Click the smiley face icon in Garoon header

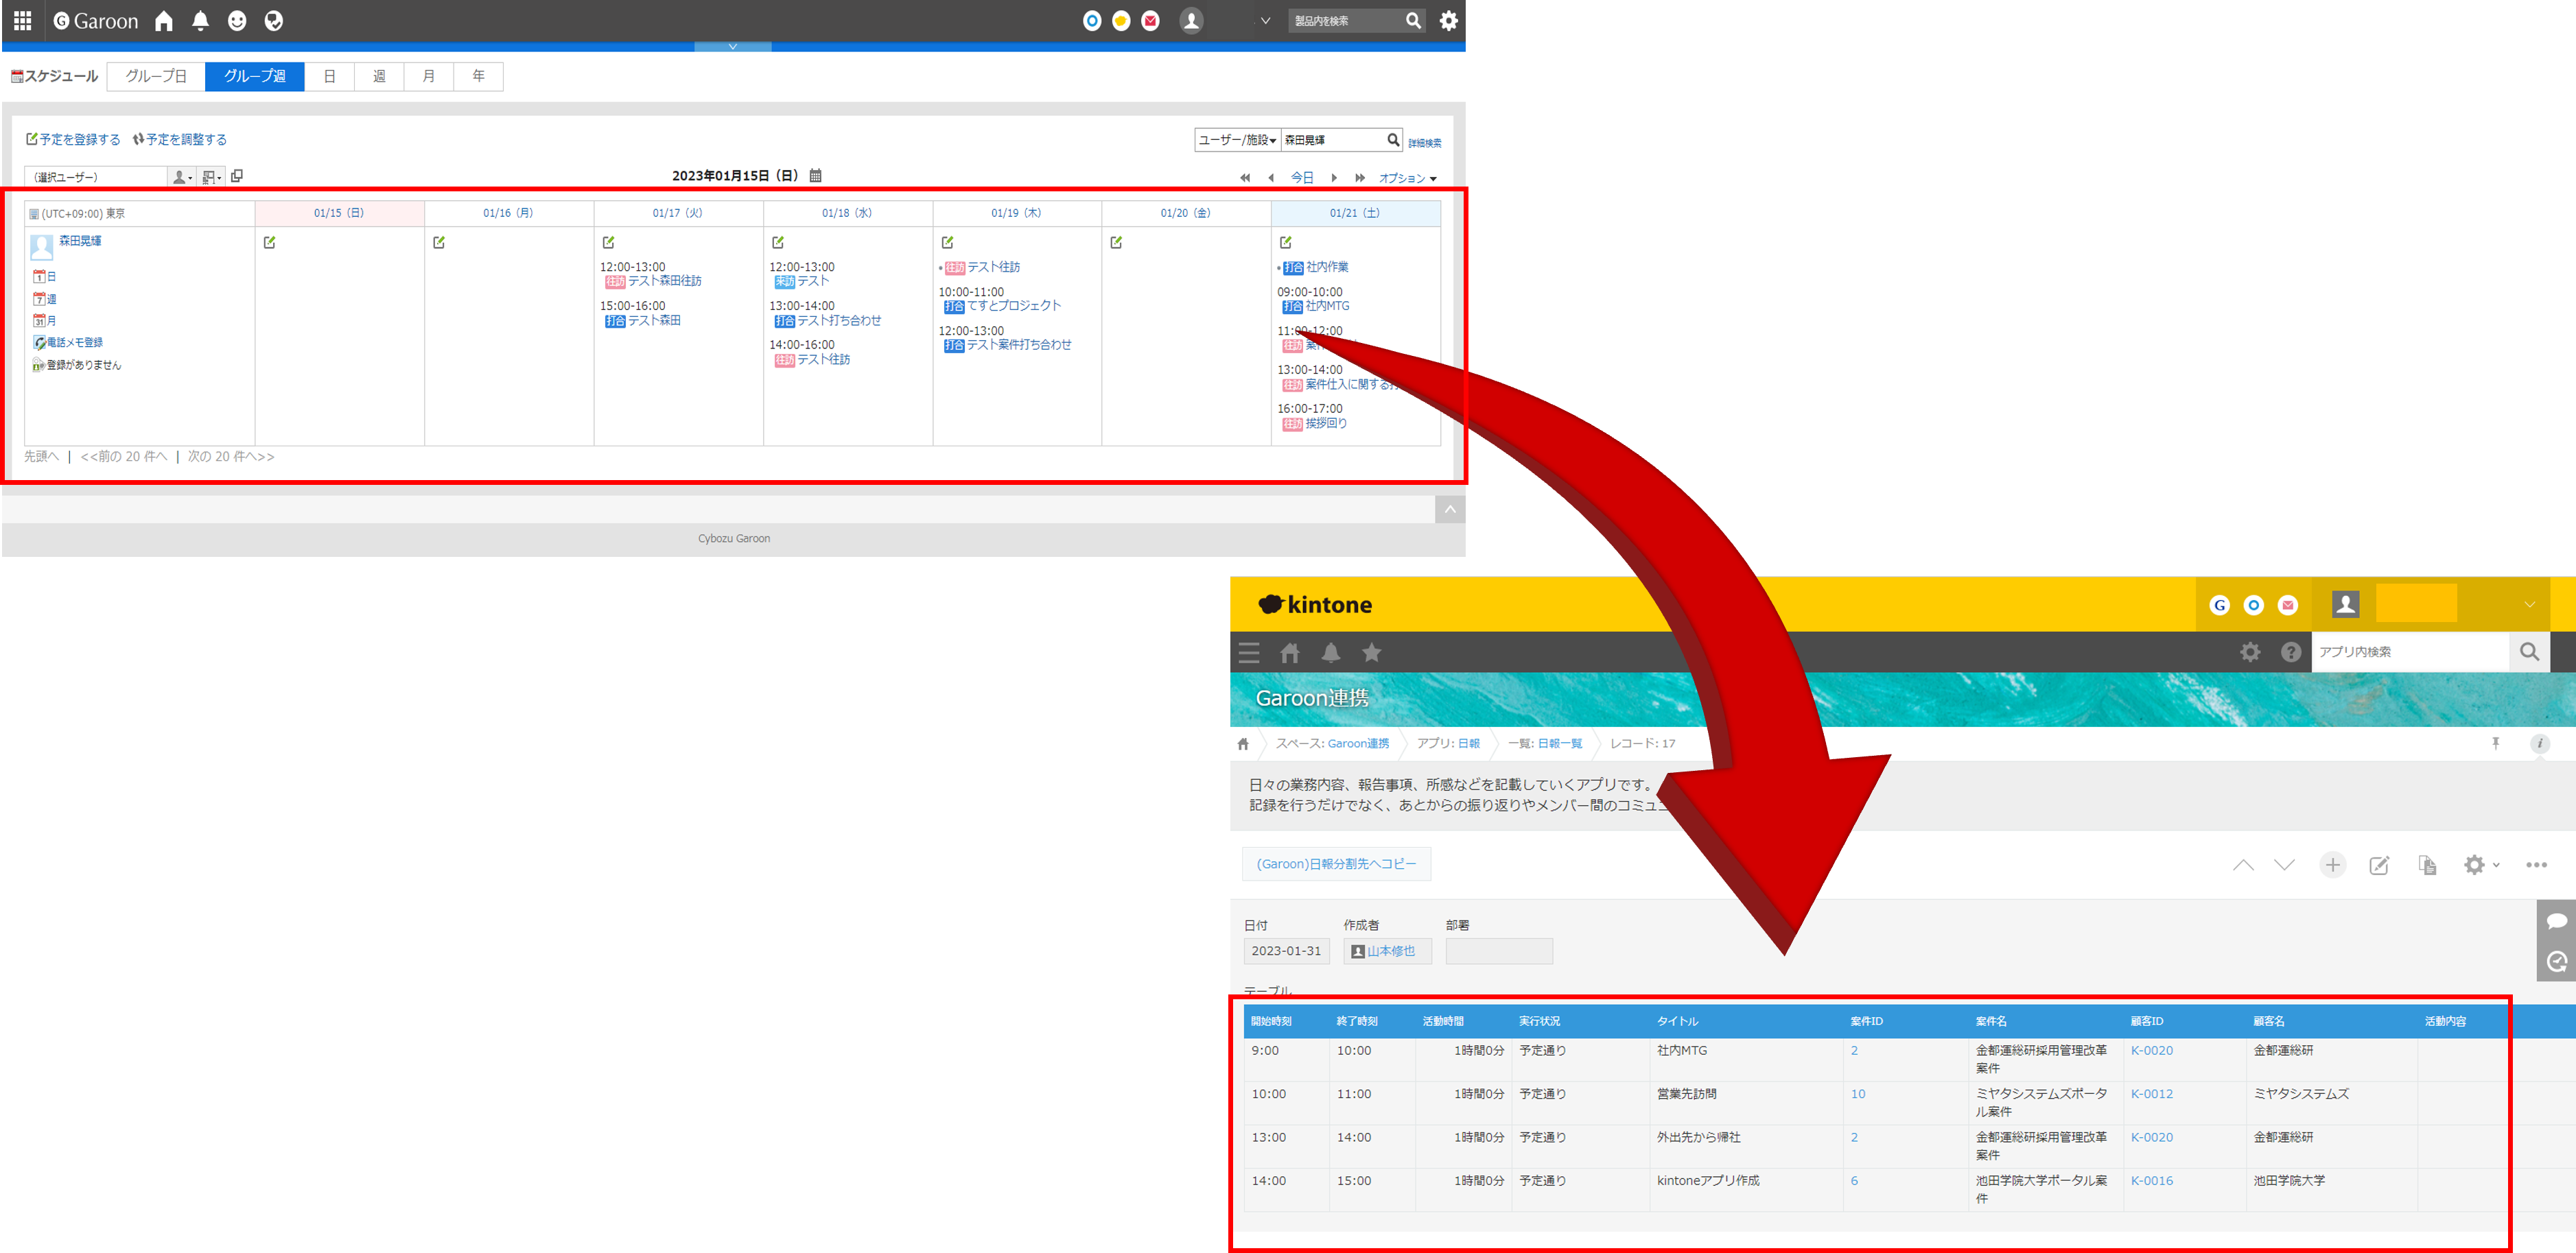[x=237, y=21]
